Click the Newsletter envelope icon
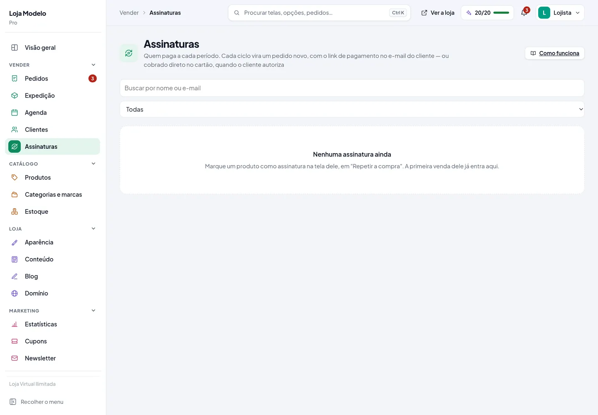The width and height of the screenshot is (598, 415). [x=15, y=358]
